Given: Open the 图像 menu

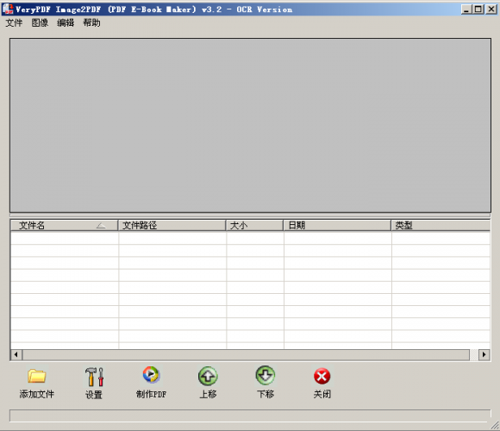Looking at the screenshot, I should (x=40, y=22).
